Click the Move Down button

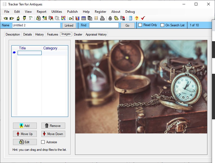(53, 134)
